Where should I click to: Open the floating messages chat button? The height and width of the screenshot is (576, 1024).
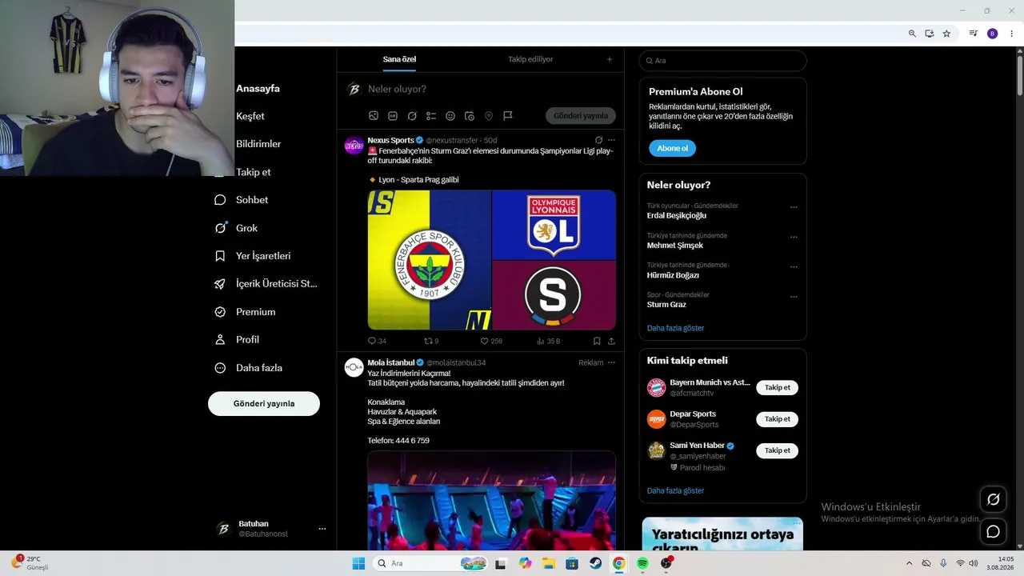point(994,531)
